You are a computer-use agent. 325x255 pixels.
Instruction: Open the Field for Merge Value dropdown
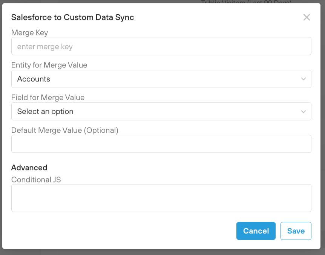click(x=161, y=111)
